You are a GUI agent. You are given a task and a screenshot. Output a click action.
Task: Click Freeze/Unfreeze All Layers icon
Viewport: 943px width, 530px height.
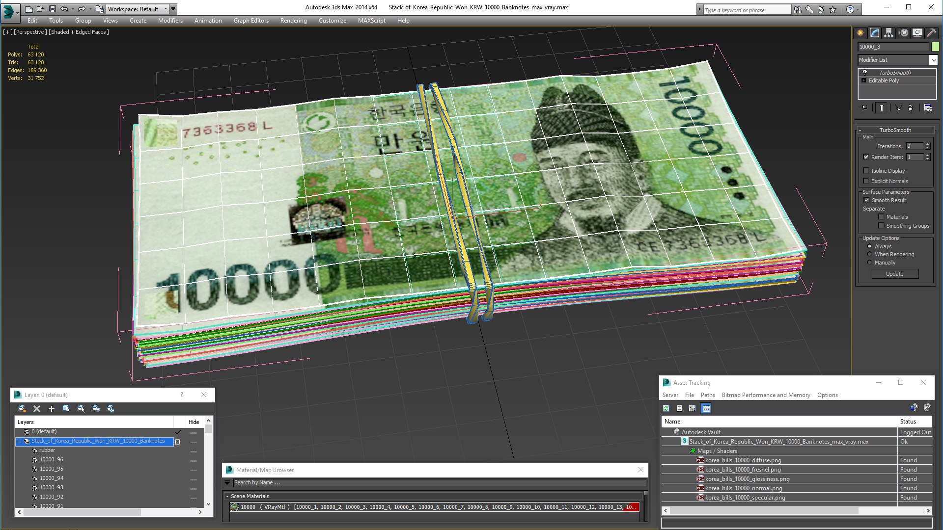(x=111, y=408)
